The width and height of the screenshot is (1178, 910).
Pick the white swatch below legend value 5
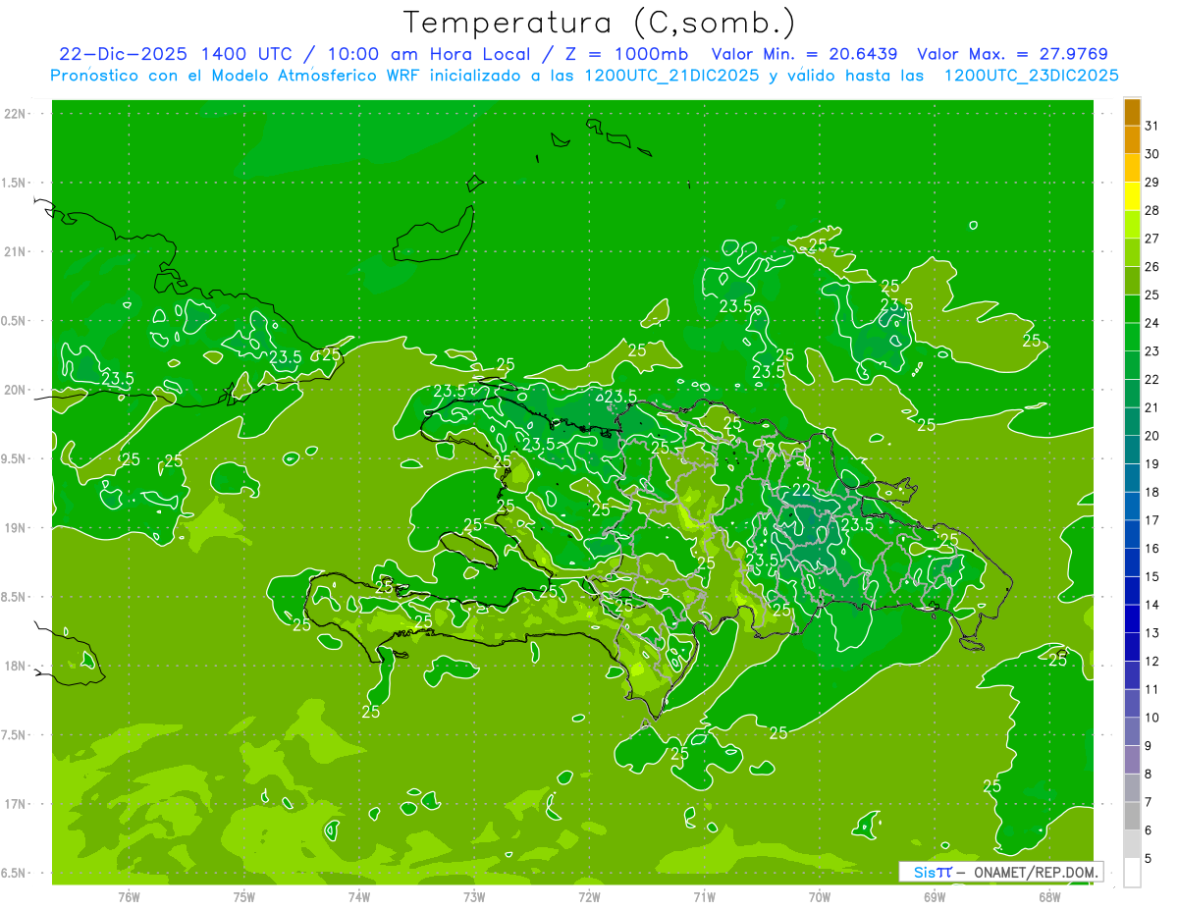click(1132, 872)
